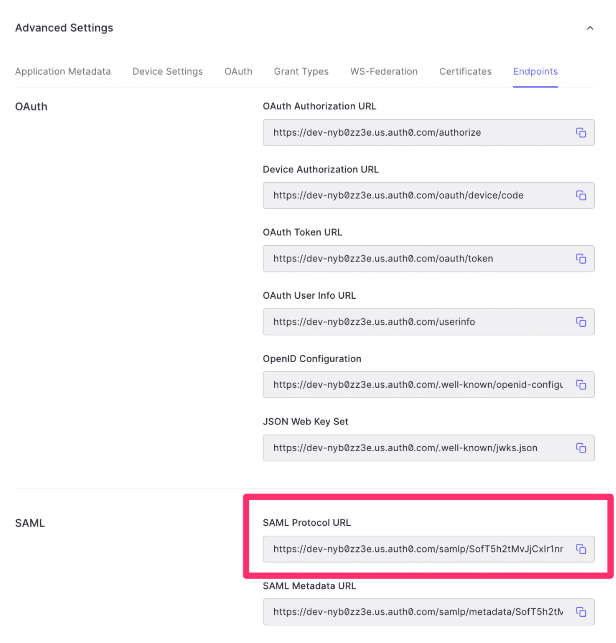Collapse the Advanced Settings section
This screenshot has height=643, width=616.
590,28
